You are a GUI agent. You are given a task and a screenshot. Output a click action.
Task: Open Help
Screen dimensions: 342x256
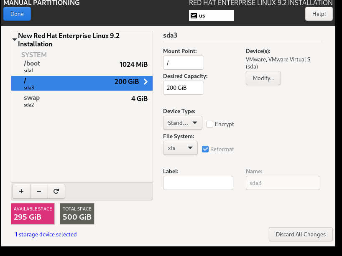(319, 14)
